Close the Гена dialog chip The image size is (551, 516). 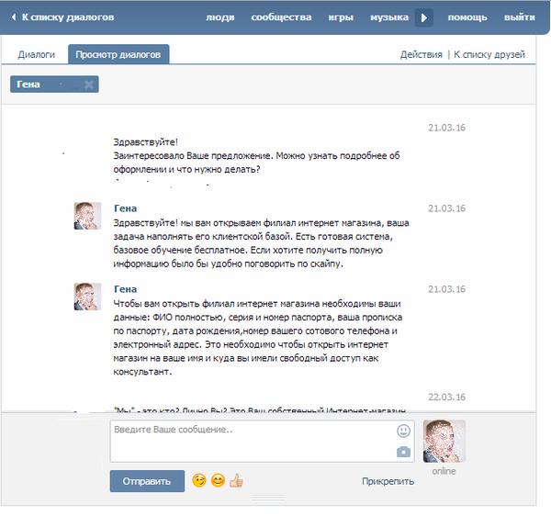pyautogui.click(x=88, y=84)
